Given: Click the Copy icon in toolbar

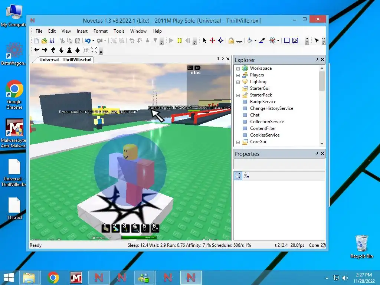Looking at the screenshot, I should tap(70, 41).
